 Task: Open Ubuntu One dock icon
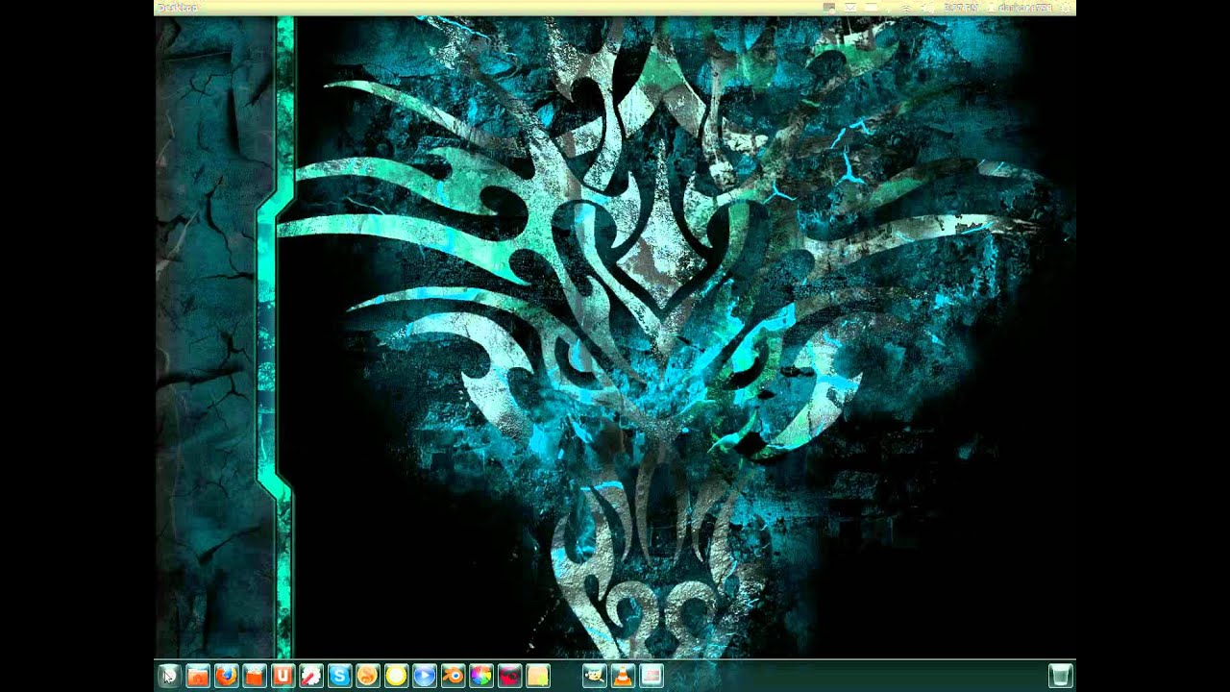(x=283, y=676)
